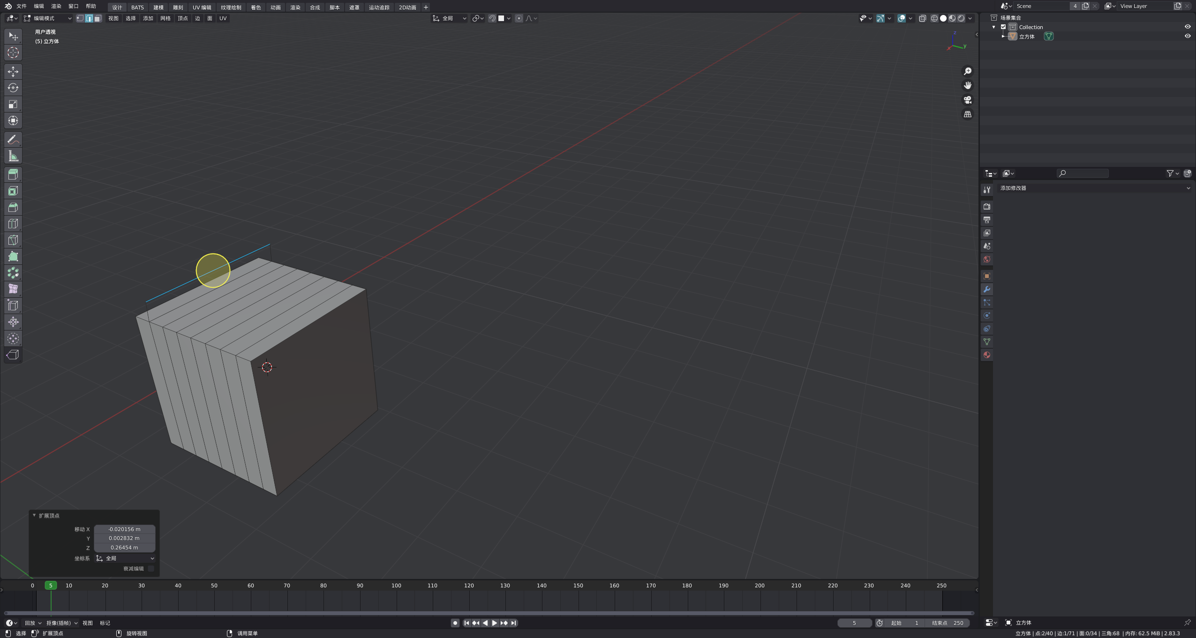Screen dimensions: 1196x638
Task: Uncheck the Collection checkbox in outliner
Action: pos(1003,27)
